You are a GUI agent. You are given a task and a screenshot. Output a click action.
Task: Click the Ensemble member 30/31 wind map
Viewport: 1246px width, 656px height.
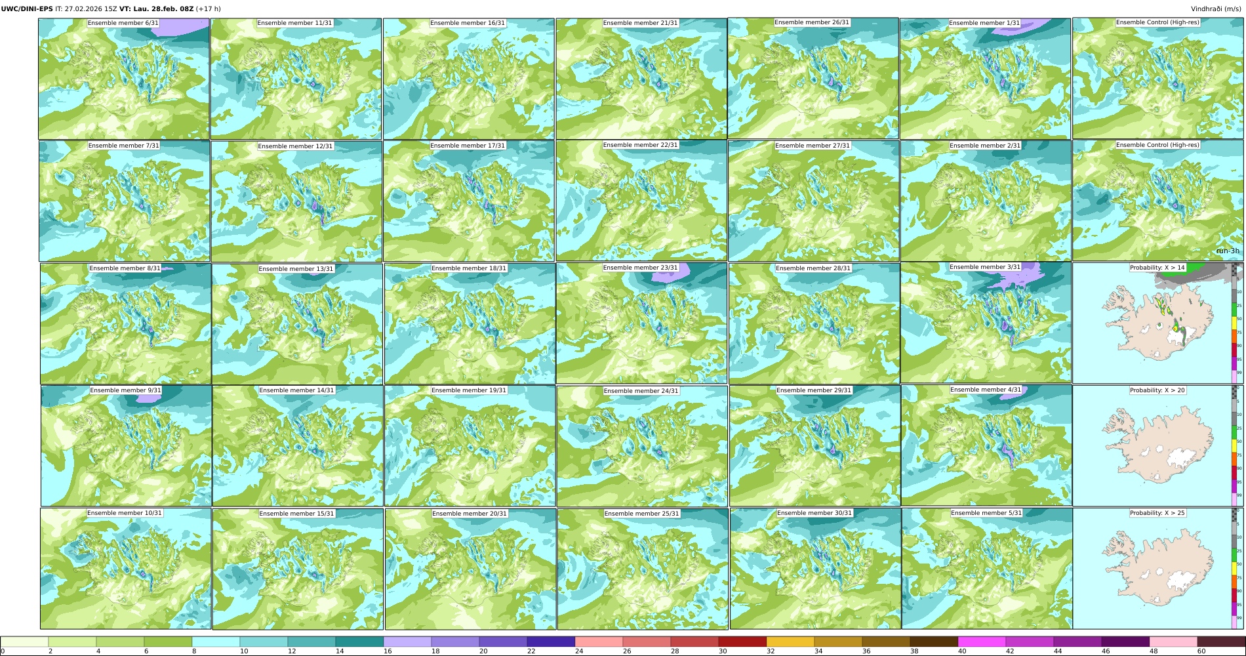point(815,569)
